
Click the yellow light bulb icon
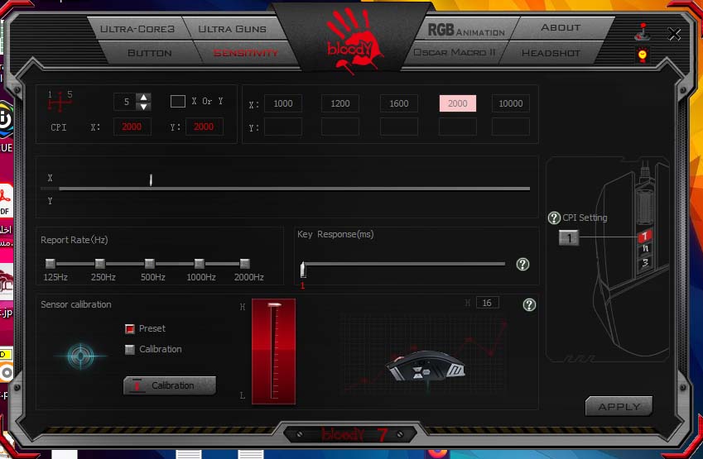click(642, 55)
